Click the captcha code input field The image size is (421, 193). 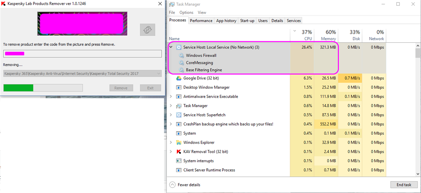tap(82, 54)
